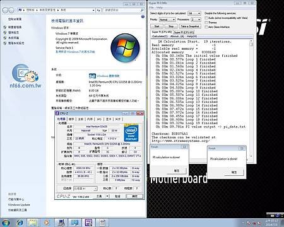Viewport: 284px width, 227px height.
Task: Open the Priority dropdown set to Normal
Action: 167,20
